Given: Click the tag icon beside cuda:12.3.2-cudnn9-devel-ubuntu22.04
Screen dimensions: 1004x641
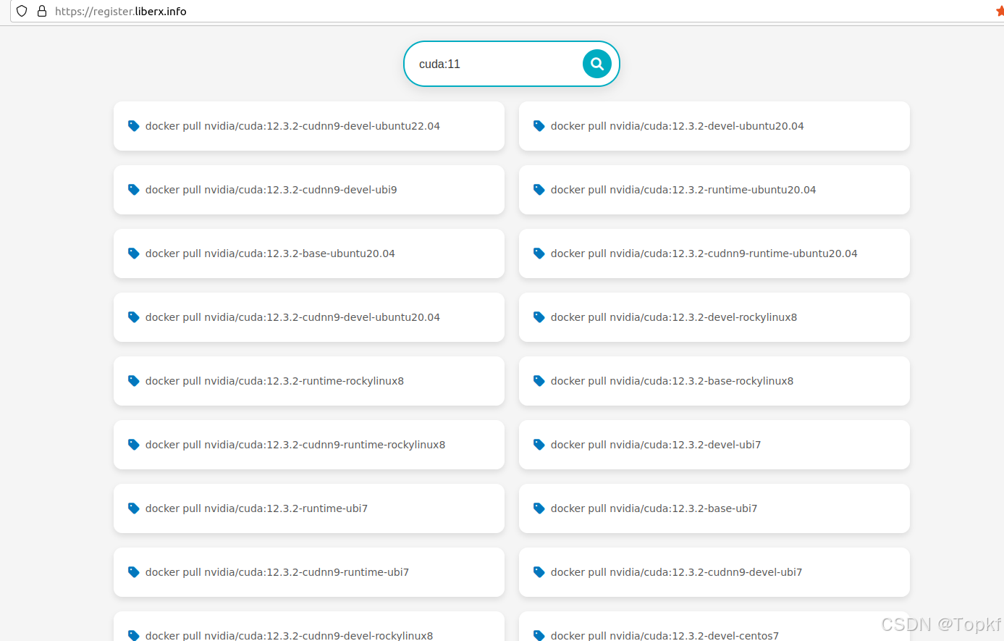Looking at the screenshot, I should click(x=133, y=125).
